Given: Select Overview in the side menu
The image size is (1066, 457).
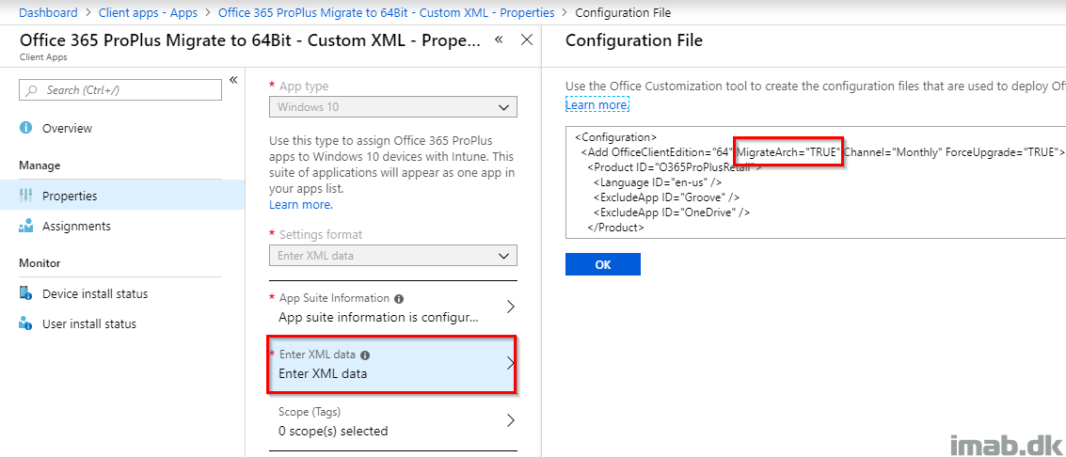Looking at the screenshot, I should click(x=67, y=128).
